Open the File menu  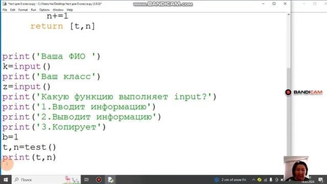coord(5,10)
